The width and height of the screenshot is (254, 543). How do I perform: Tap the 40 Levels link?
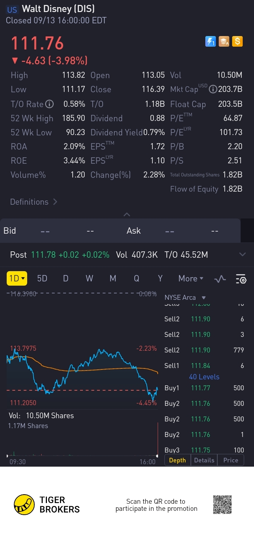point(204,377)
